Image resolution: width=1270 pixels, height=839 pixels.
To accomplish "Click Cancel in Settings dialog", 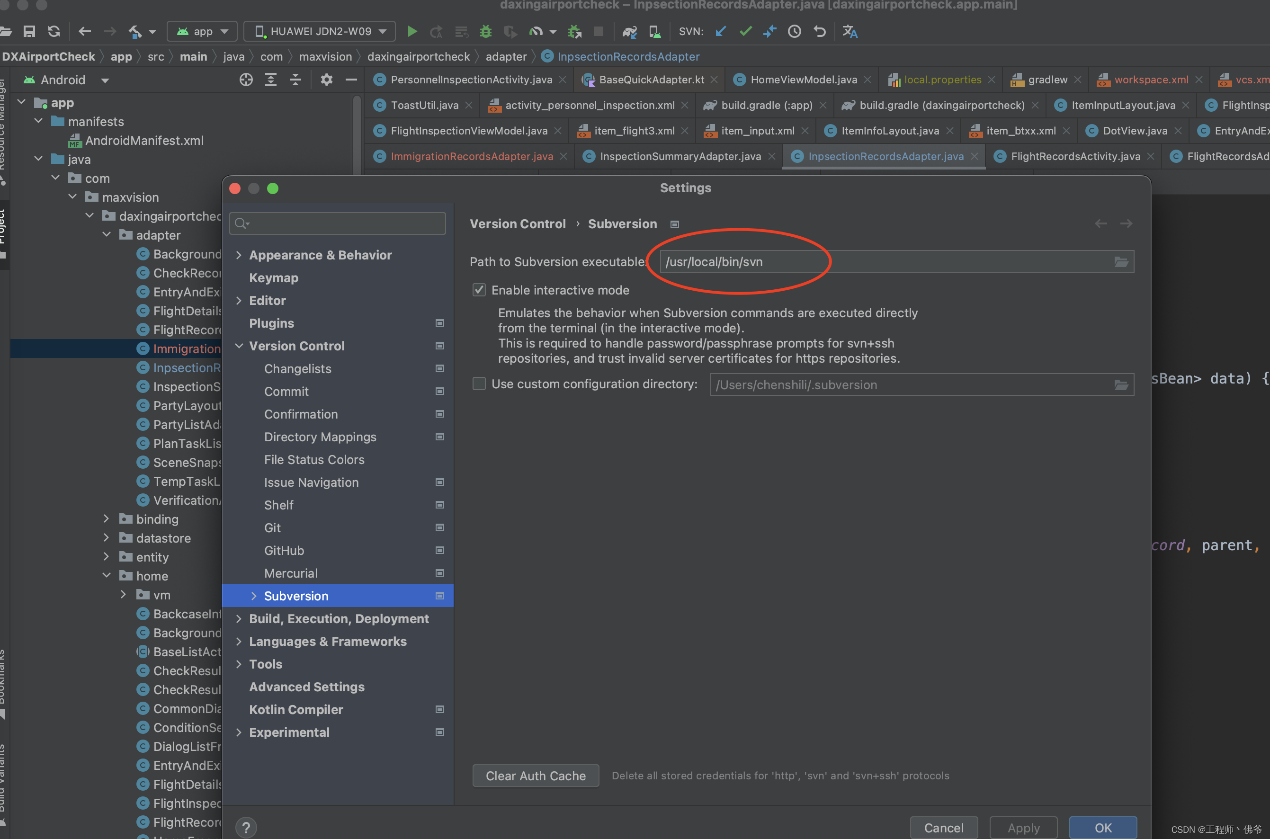I will 944,828.
